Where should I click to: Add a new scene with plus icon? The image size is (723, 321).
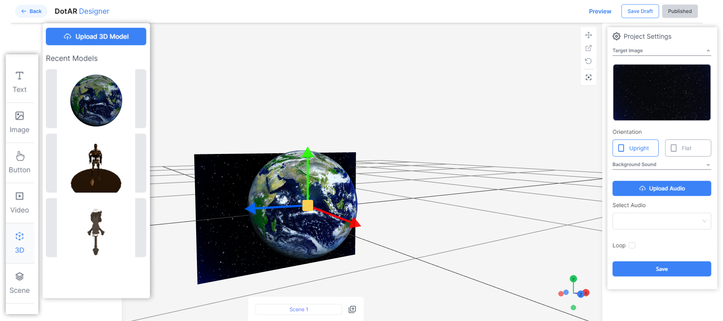[352, 309]
